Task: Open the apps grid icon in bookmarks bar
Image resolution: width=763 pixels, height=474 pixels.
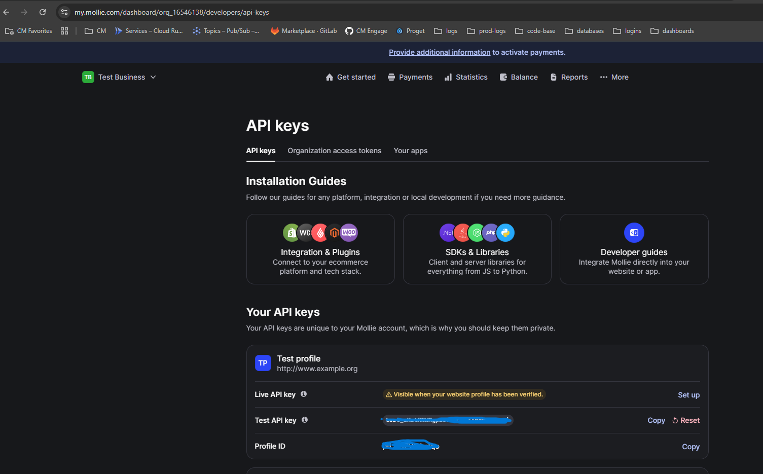Action: coord(64,31)
